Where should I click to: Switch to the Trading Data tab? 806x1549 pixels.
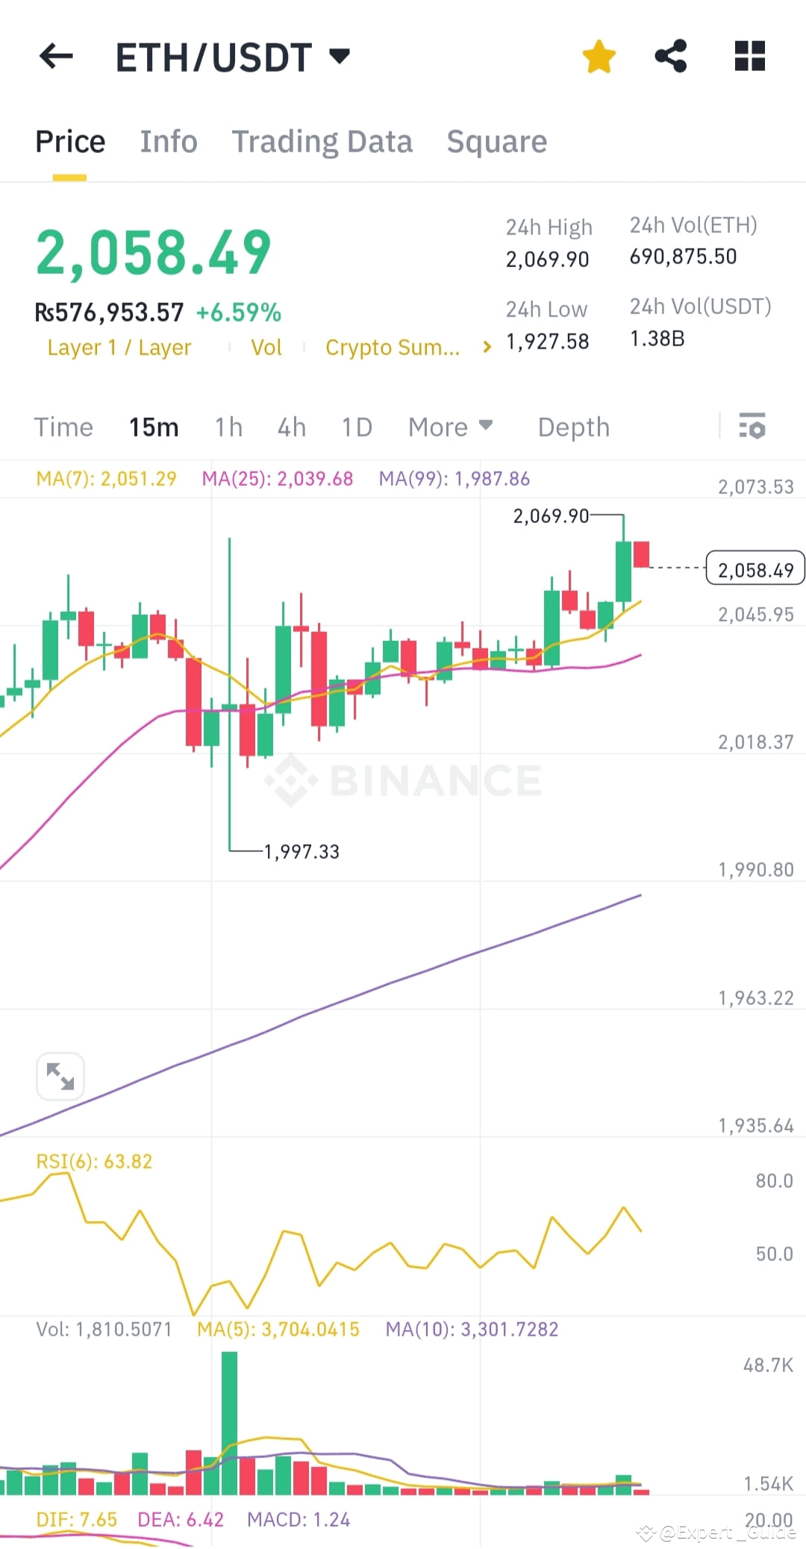[x=323, y=141]
